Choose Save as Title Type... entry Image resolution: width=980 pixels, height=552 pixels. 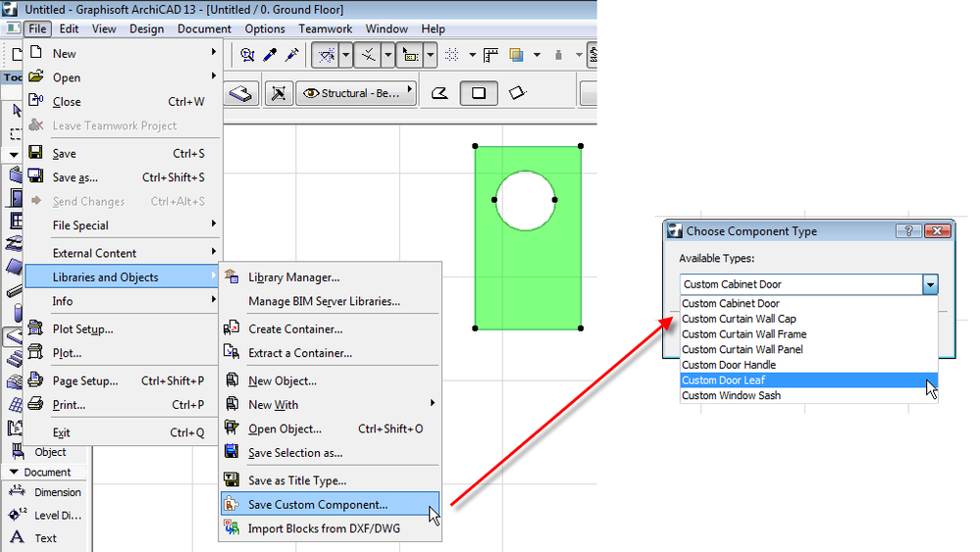click(331, 480)
